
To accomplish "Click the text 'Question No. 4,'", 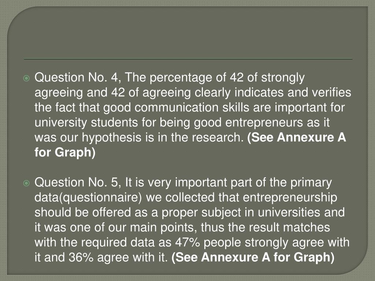I will (x=78, y=78).
